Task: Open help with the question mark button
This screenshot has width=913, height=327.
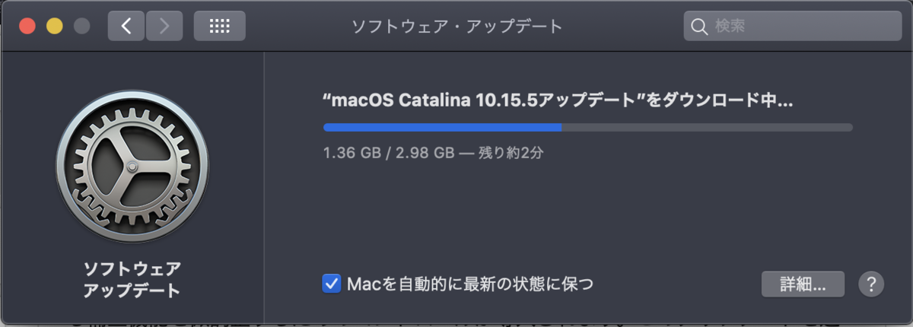Action: coord(871,284)
